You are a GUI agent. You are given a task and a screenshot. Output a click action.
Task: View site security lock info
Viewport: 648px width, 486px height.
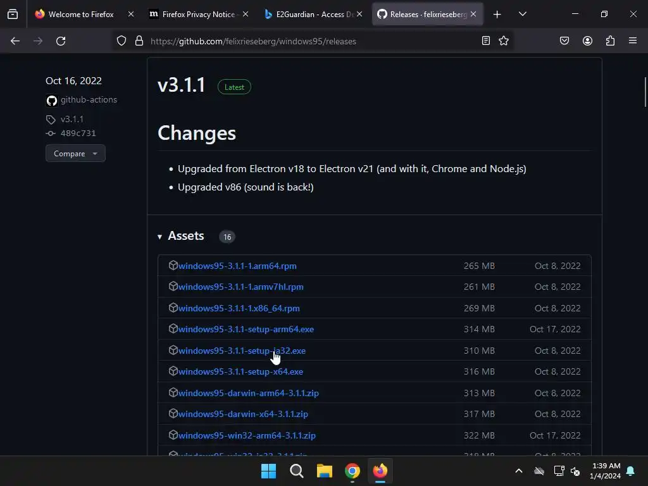tap(139, 41)
